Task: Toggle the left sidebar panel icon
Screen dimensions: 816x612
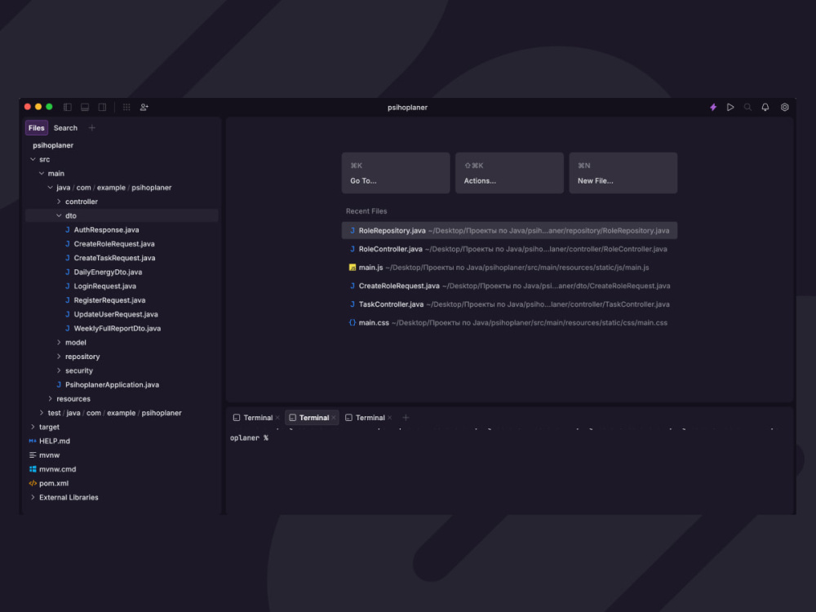Action: (x=68, y=107)
